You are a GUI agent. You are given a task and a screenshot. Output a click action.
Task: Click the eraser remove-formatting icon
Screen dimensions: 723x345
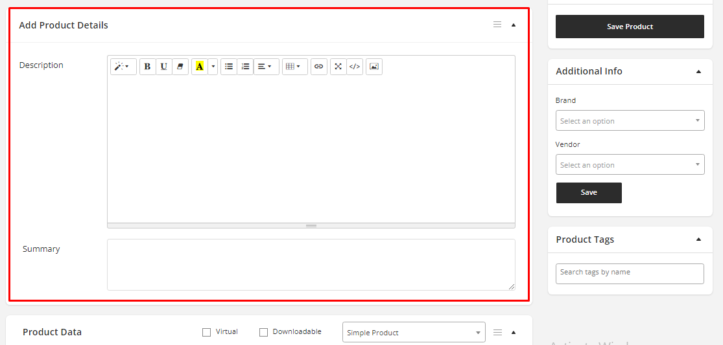point(180,67)
